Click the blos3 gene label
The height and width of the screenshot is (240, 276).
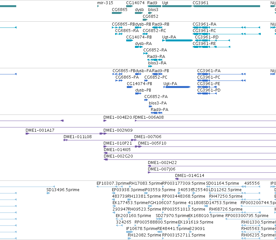[x=153, y=9]
